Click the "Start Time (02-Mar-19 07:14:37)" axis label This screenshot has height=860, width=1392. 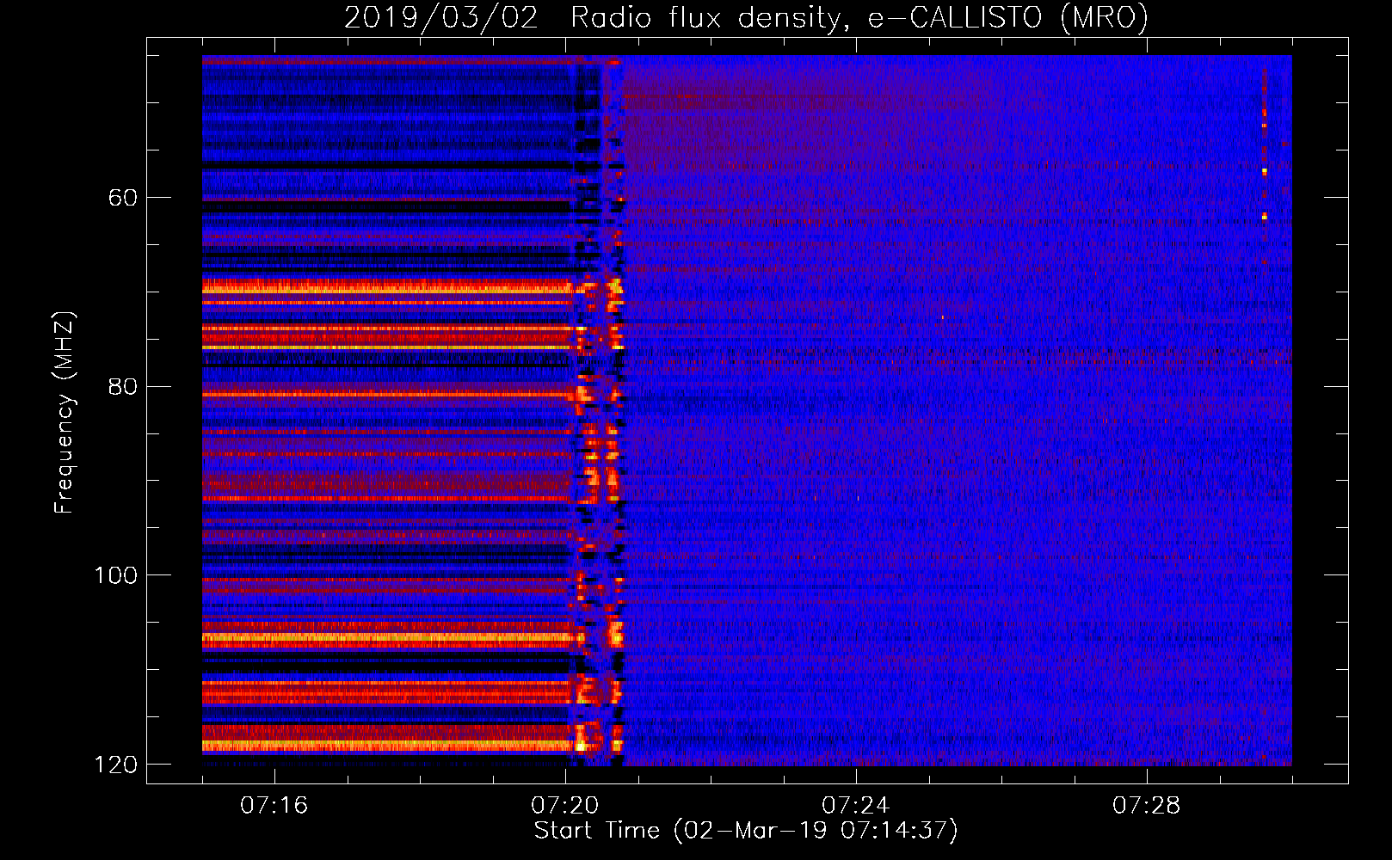point(746,831)
